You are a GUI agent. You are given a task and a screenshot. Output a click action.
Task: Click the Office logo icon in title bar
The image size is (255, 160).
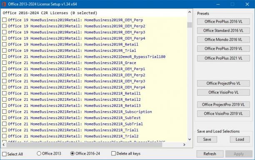[4, 4]
